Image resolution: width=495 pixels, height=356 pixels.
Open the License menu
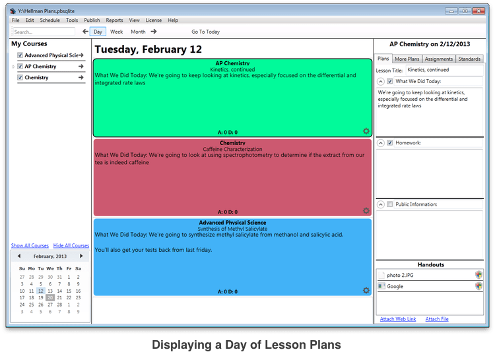pos(153,20)
